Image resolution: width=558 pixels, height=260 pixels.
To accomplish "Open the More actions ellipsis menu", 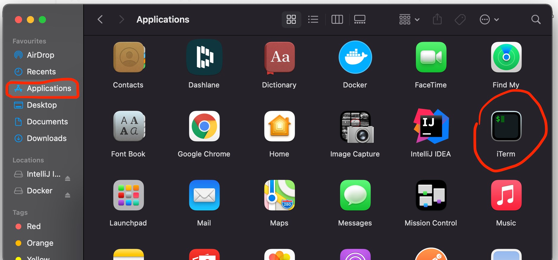I will pyautogui.click(x=489, y=20).
